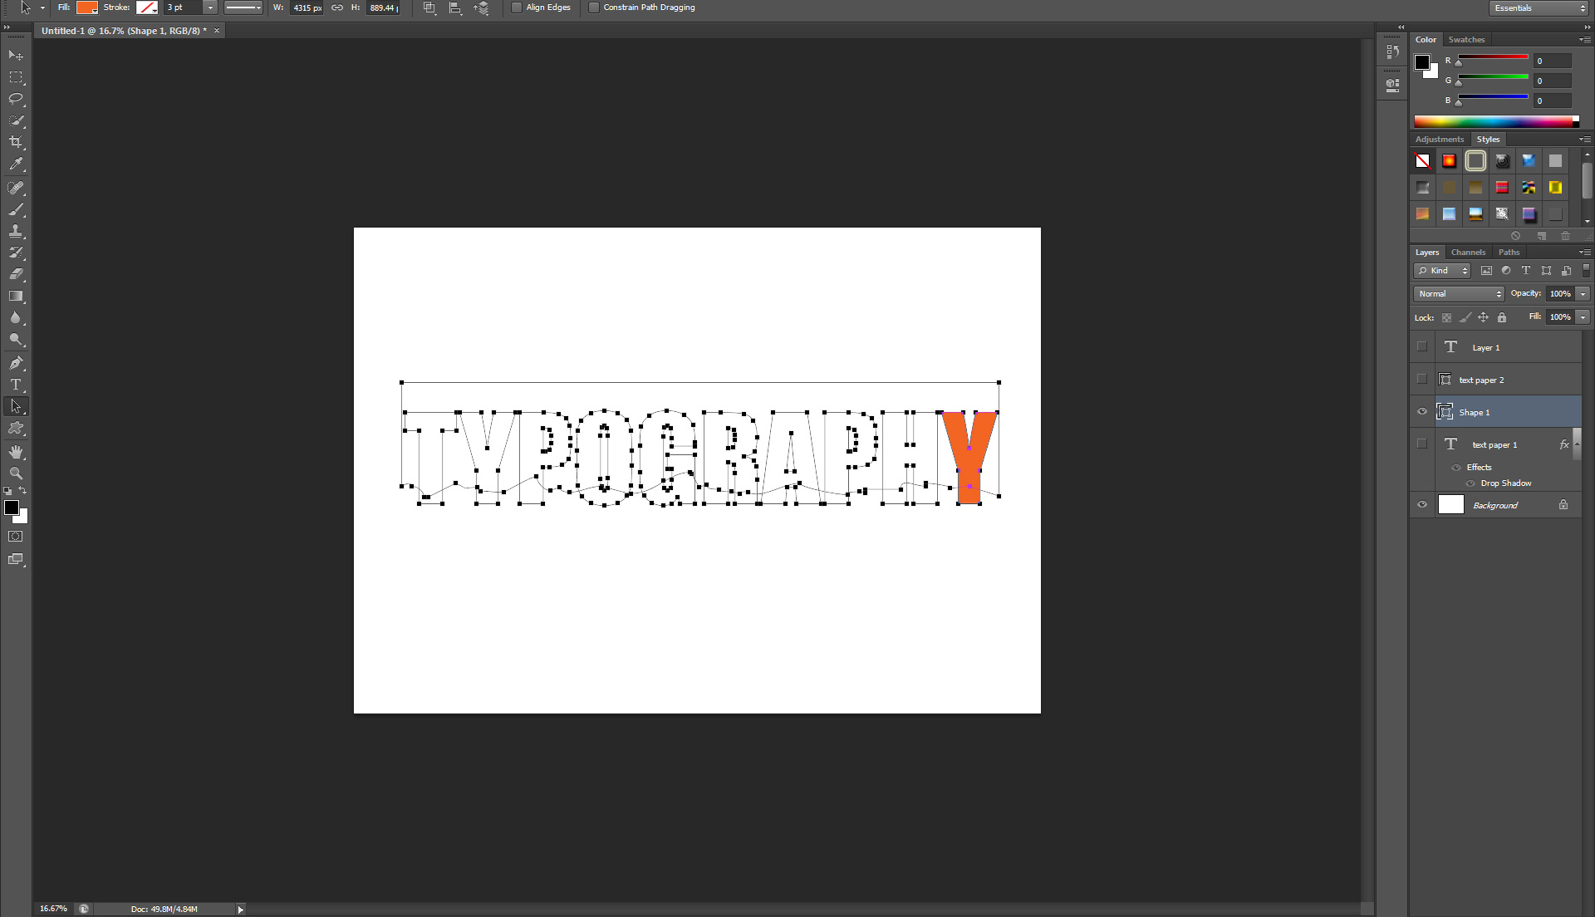Select the Crop tool
This screenshot has width=1595, height=917.
pyautogui.click(x=16, y=142)
